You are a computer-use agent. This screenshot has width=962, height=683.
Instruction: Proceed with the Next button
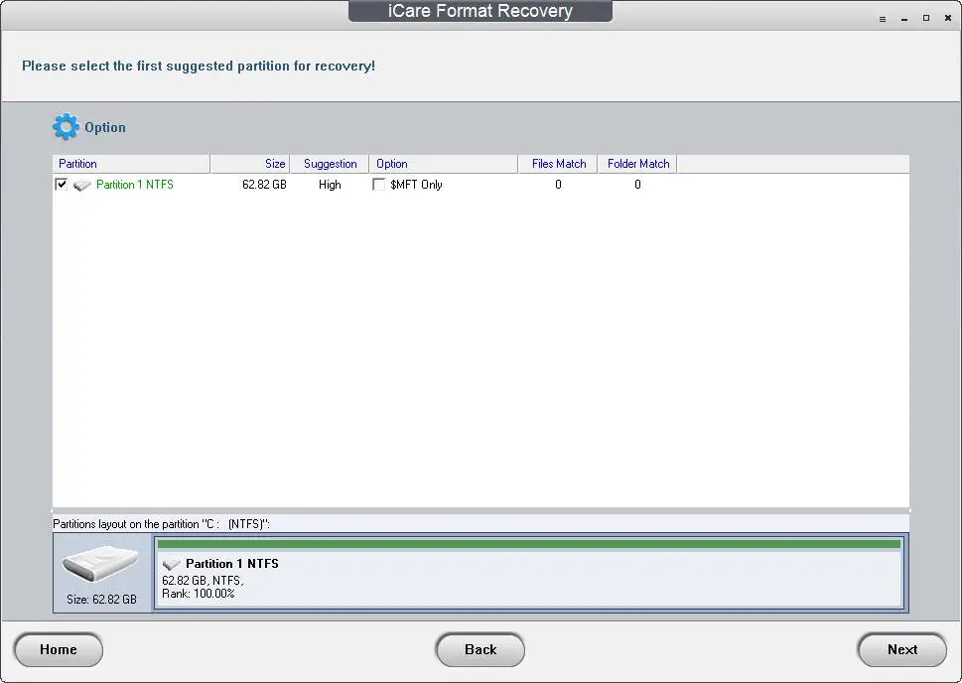pyautogui.click(x=901, y=650)
